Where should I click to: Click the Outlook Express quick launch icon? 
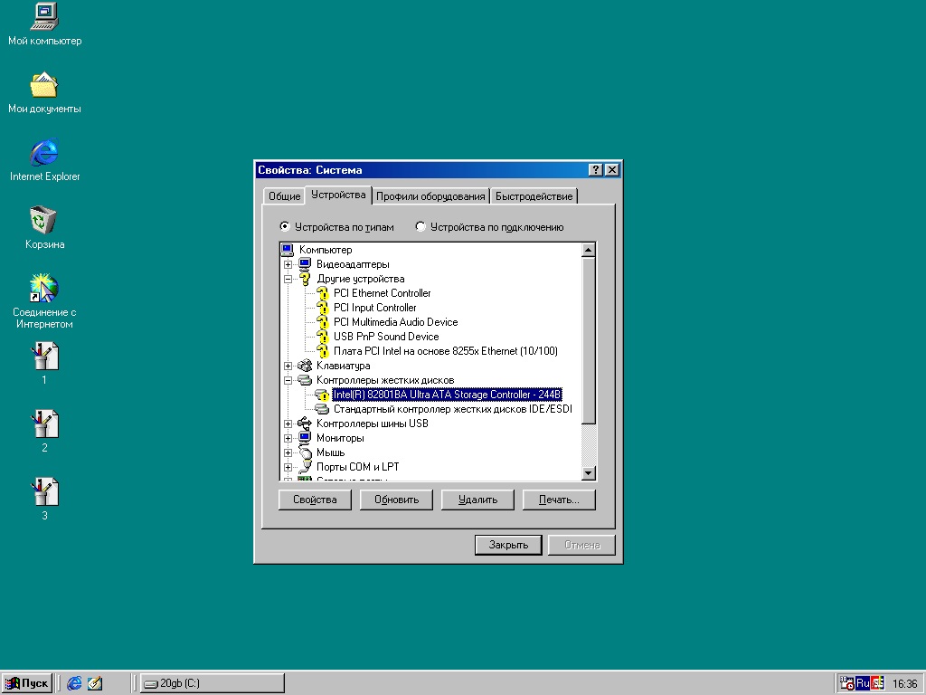pos(94,683)
